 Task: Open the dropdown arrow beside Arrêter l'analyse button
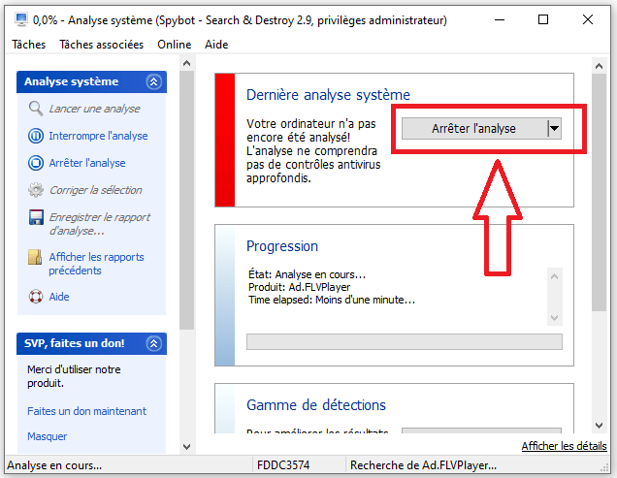click(554, 128)
